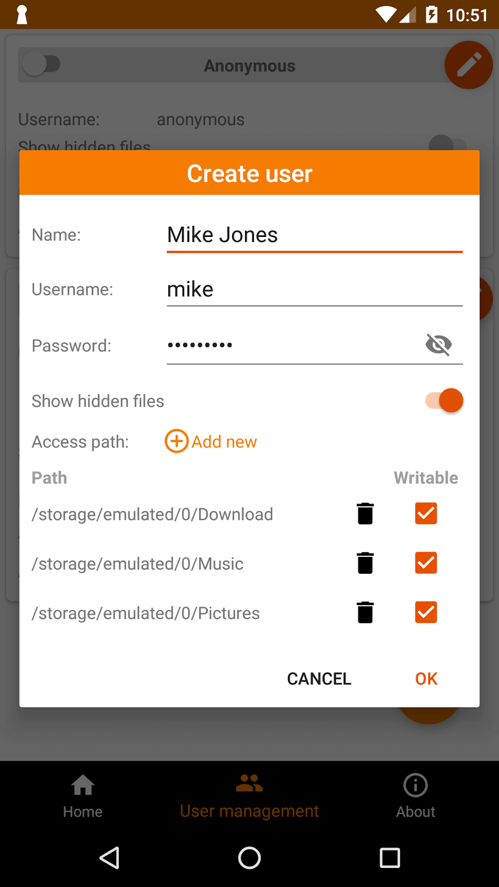
Task: Cancel the Create user dialog
Action: click(319, 678)
